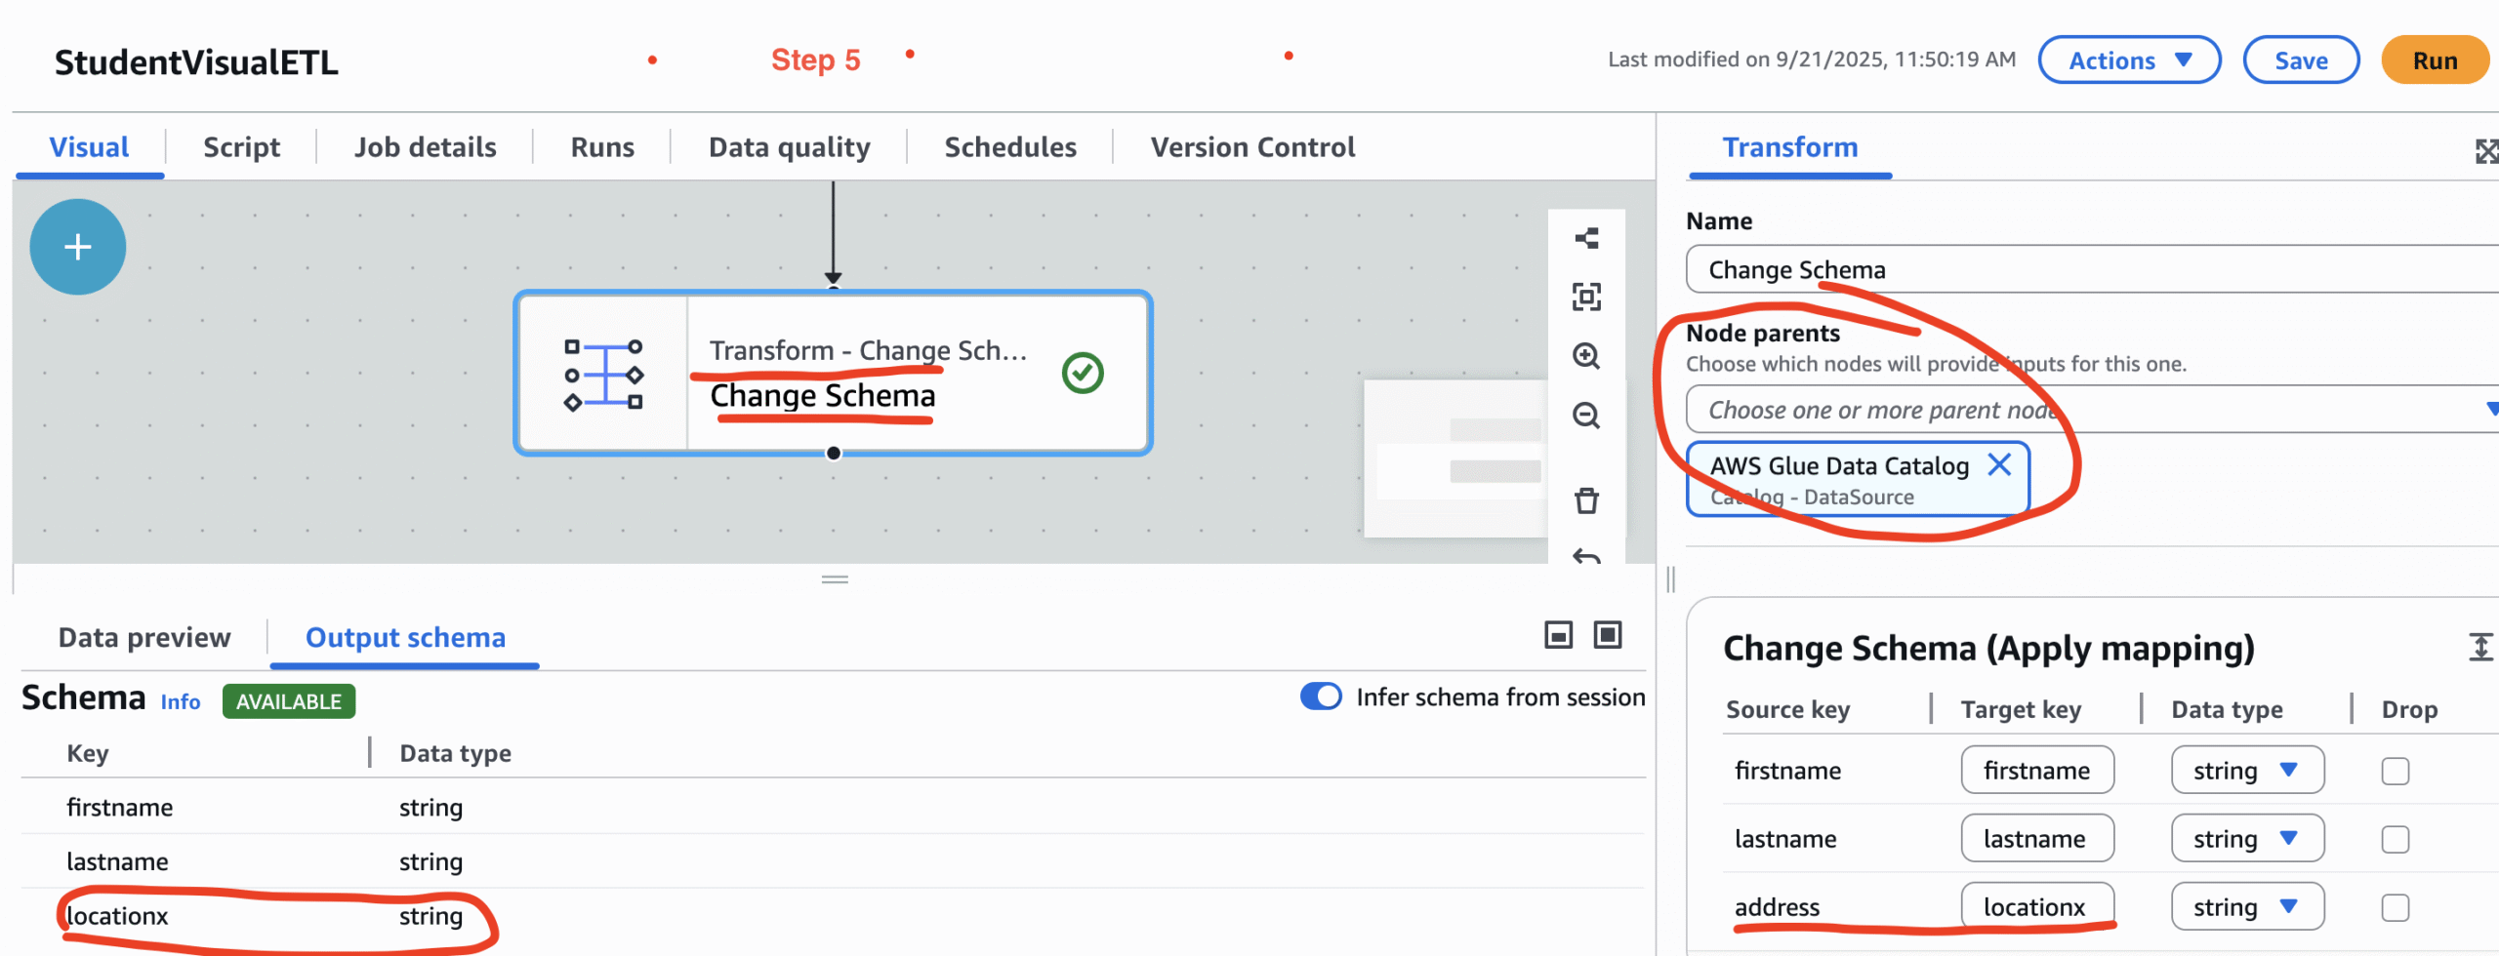Minimize the bottom schema panel
The width and height of the screenshot is (2499, 956).
tap(1558, 636)
